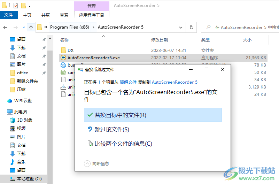The width and height of the screenshot is (279, 184).
Task: Select the AutoScreenRecorder5.exe application icon
Action: (x=63, y=58)
